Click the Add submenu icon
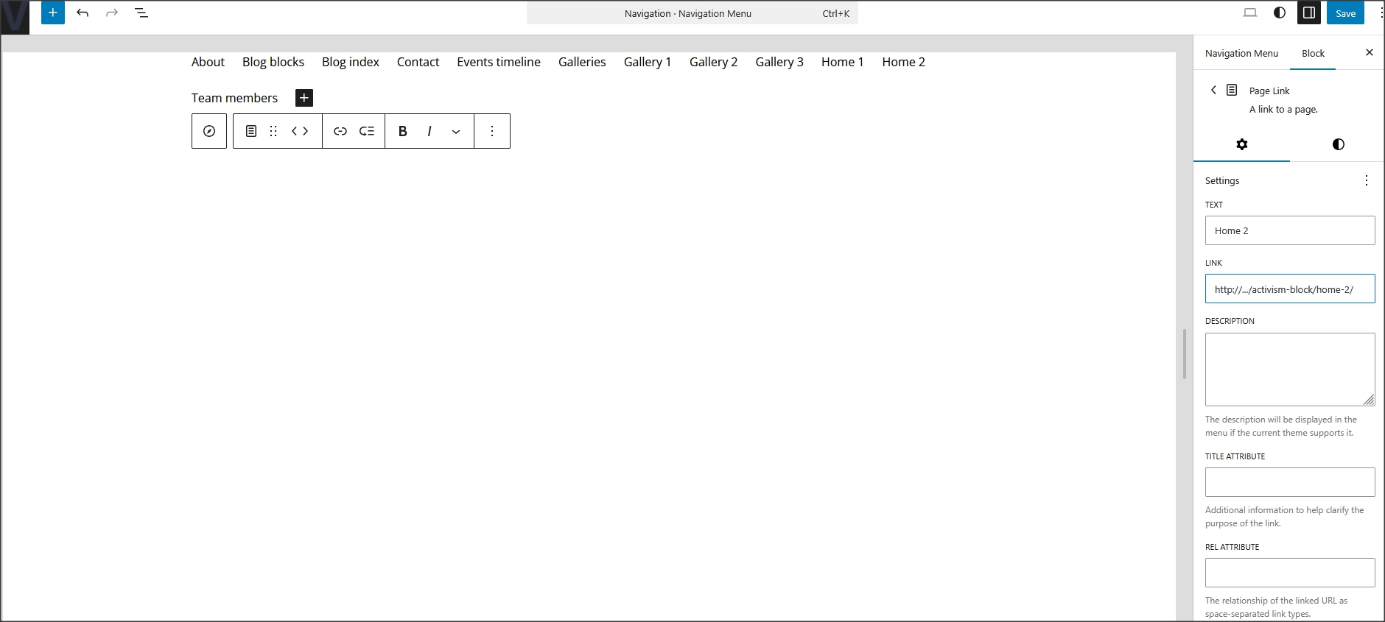 click(367, 131)
